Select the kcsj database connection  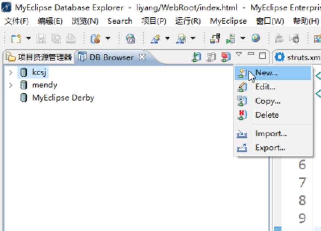39,72
